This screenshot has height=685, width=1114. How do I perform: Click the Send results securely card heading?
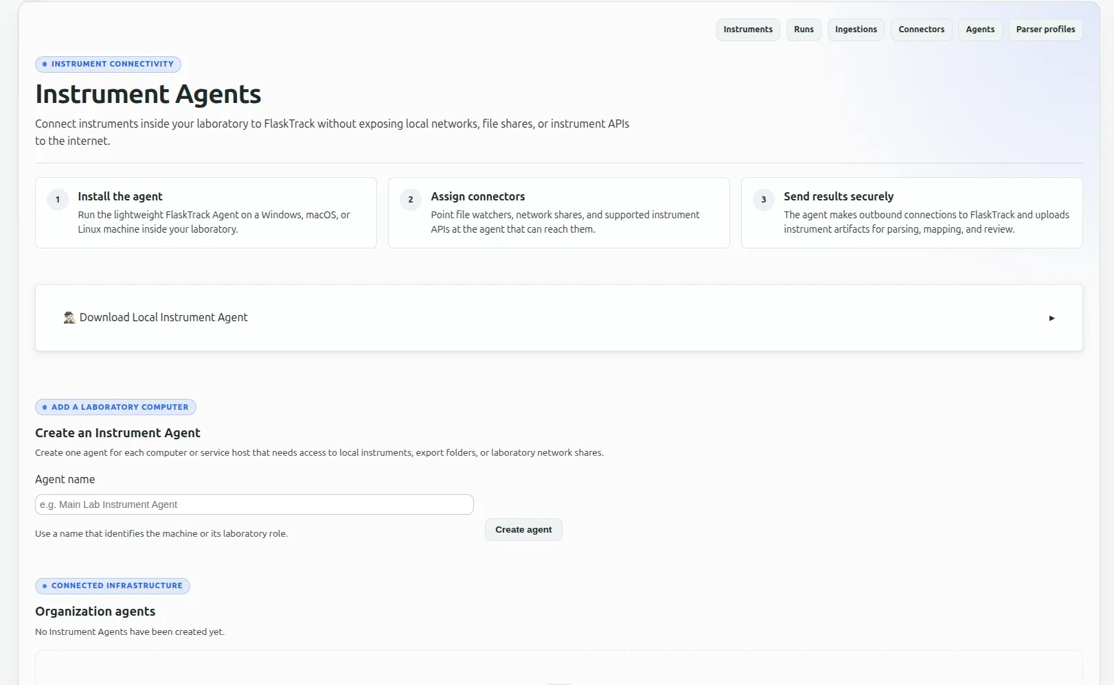(x=839, y=196)
